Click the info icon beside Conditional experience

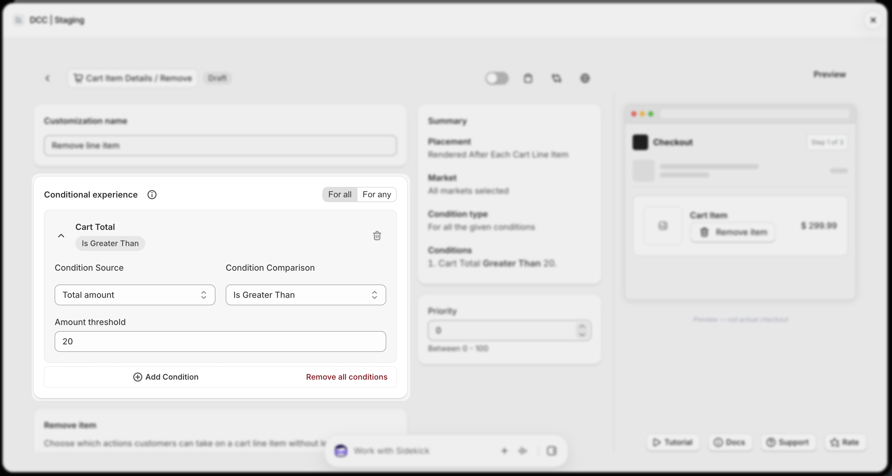coord(152,195)
